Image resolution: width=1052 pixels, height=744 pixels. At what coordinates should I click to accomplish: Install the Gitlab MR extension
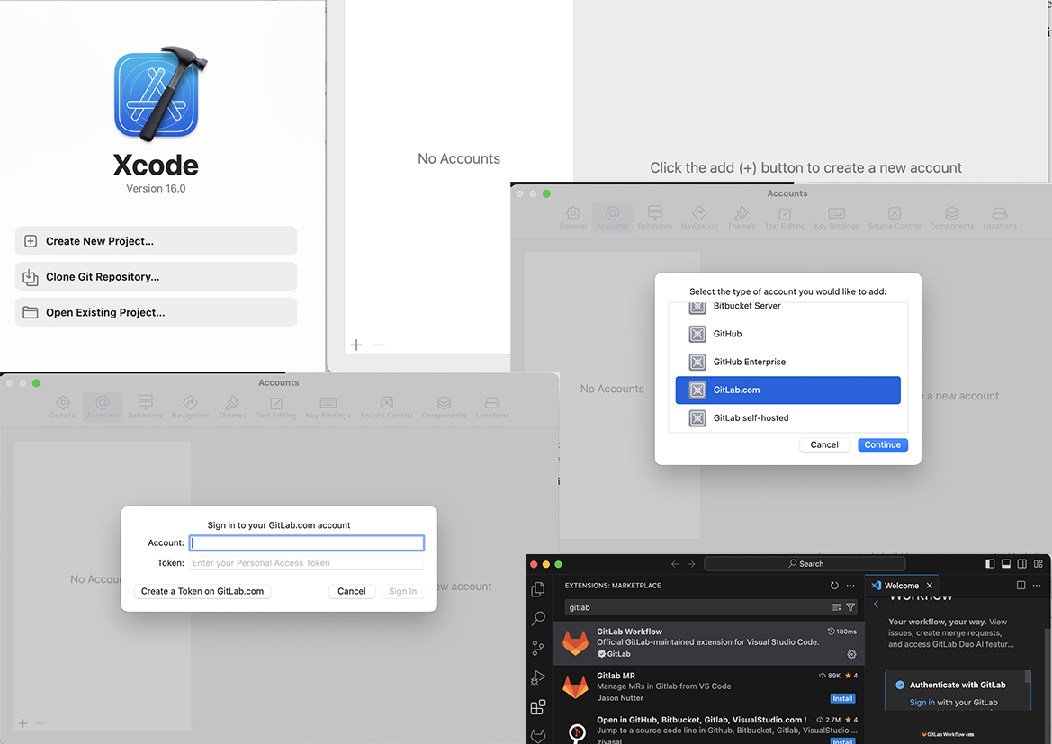[842, 698]
